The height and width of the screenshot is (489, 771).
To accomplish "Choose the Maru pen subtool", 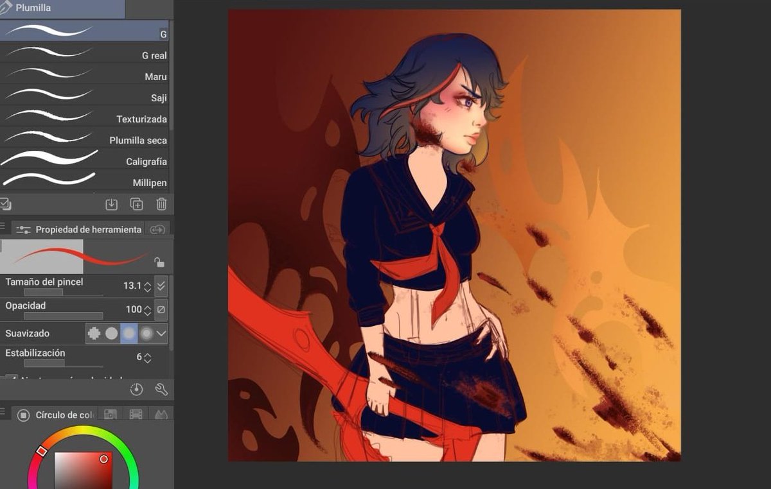I will point(84,73).
